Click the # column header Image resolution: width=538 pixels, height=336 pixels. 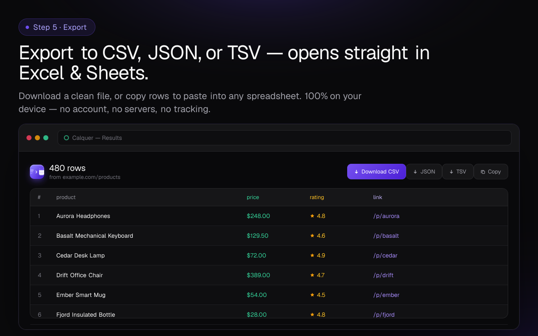pyautogui.click(x=39, y=197)
